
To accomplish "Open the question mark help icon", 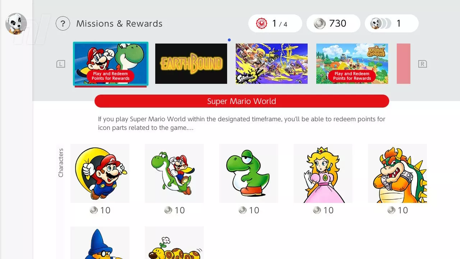I will [x=63, y=24].
